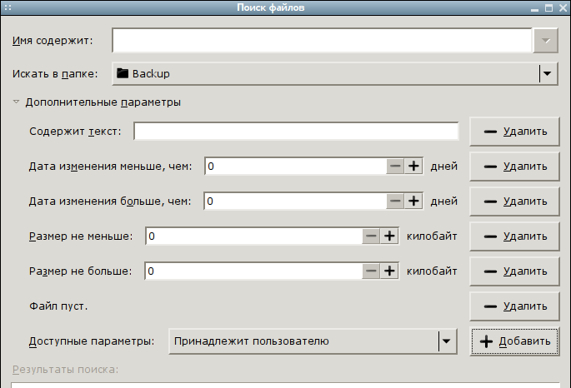Increase 'Дата изменения больше, чем' days
Viewport: 571px width, 388px height.
coord(413,201)
